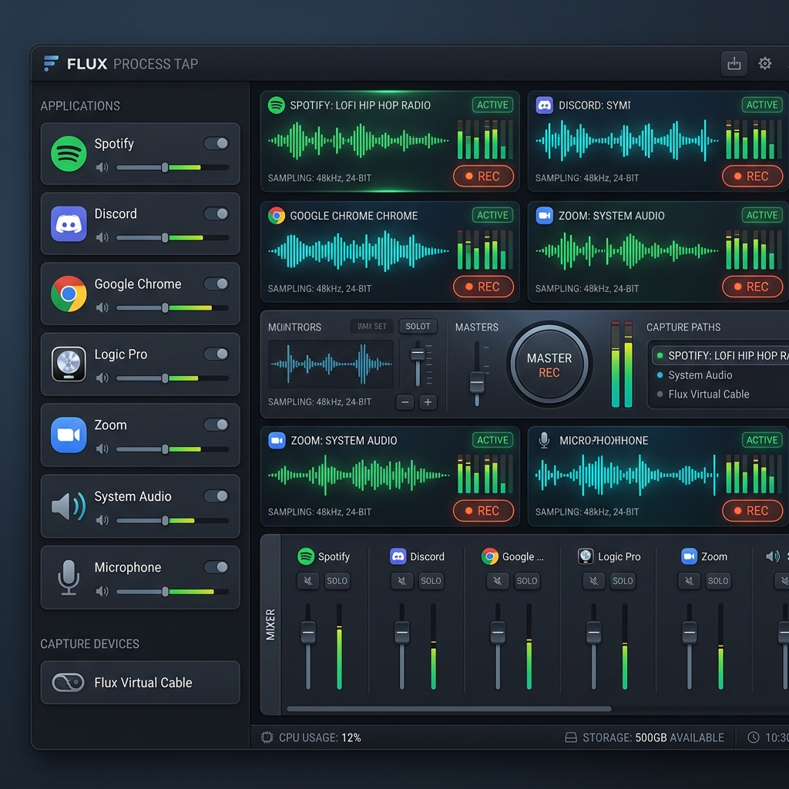Click the vertical MIXER tab label
This screenshot has width=789, height=789.
270,624
